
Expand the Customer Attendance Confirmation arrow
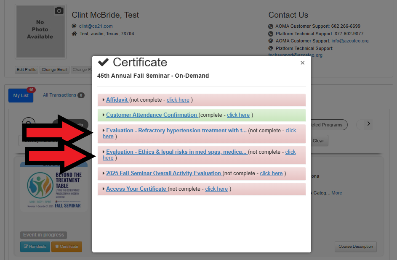tap(104, 115)
